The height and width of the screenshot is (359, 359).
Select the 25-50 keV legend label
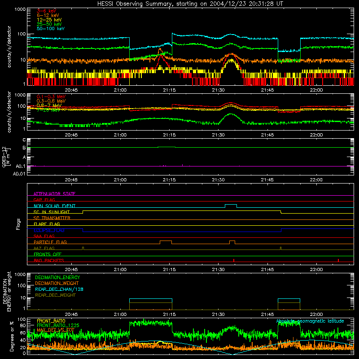click(x=49, y=24)
